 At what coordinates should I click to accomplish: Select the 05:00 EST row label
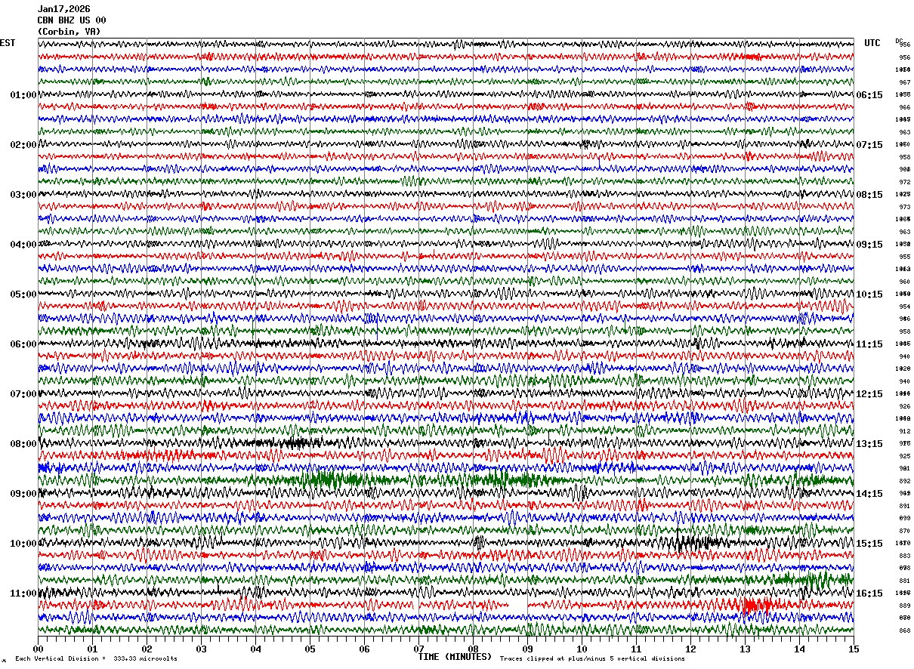coord(23,294)
